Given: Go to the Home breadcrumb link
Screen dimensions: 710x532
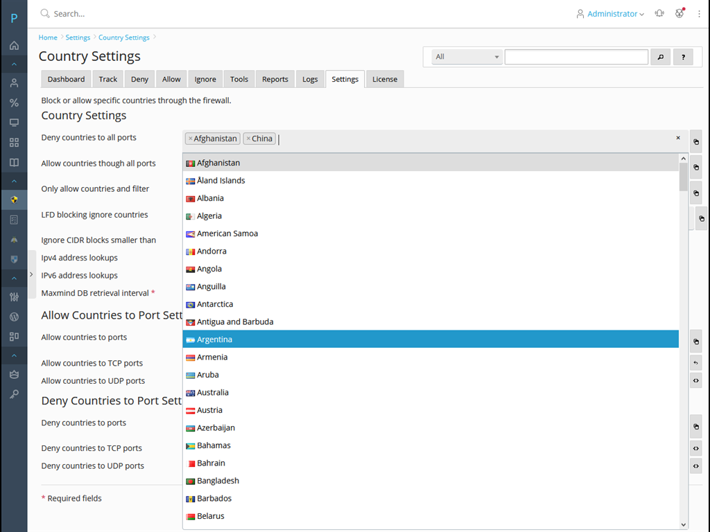Looking at the screenshot, I should pos(48,37).
